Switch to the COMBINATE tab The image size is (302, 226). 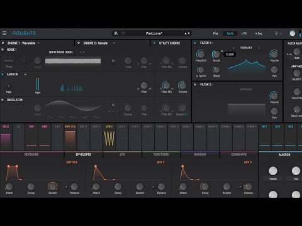pyautogui.click(x=239, y=154)
